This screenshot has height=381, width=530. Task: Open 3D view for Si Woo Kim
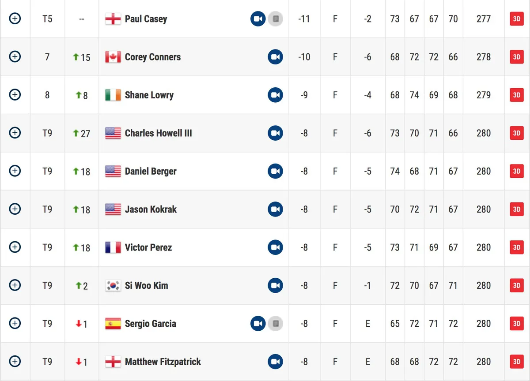517,286
